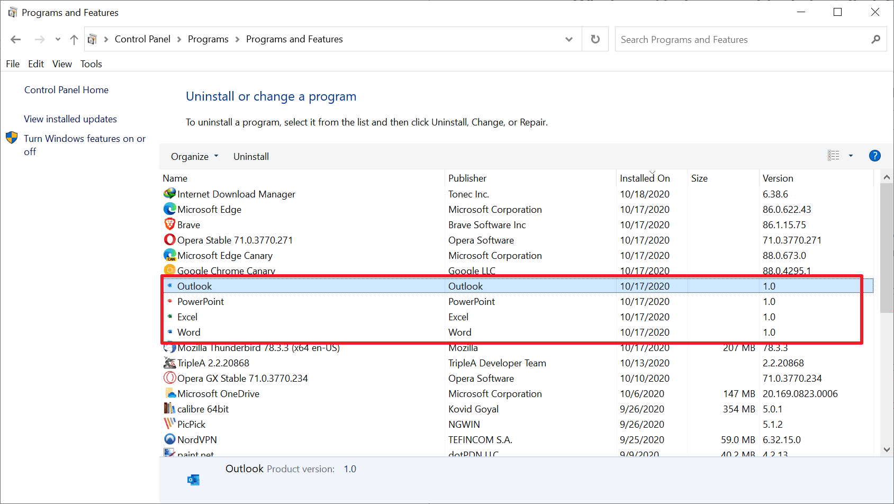The width and height of the screenshot is (894, 504).
Task: Go up one level with up arrow
Action: point(74,39)
